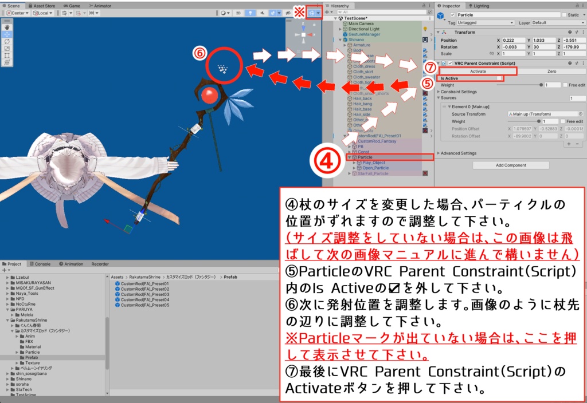Image resolution: width=587 pixels, height=403 pixels.
Task: Switch to the Animator tab
Action: (100, 6)
